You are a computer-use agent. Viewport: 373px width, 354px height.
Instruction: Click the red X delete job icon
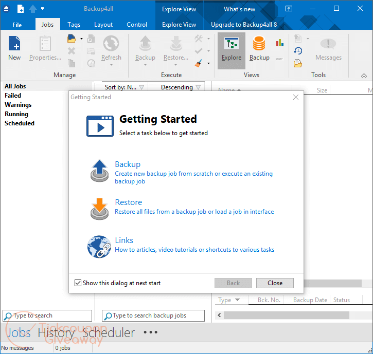click(72, 51)
